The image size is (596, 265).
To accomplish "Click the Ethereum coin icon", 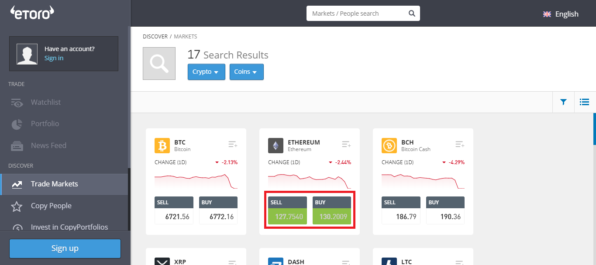I will (276, 145).
